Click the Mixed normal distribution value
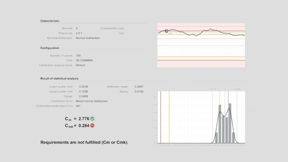This screenshot has width=288, height=162. pos(92,101)
